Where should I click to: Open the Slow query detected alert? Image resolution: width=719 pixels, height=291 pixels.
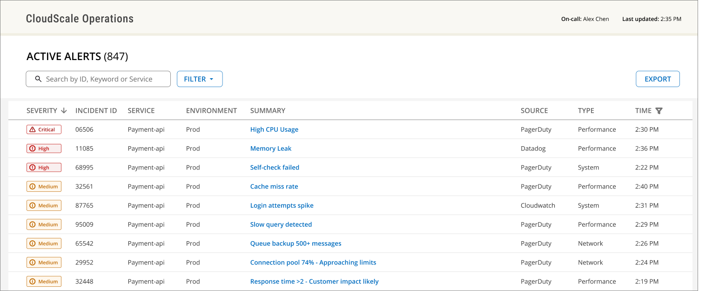(x=281, y=224)
